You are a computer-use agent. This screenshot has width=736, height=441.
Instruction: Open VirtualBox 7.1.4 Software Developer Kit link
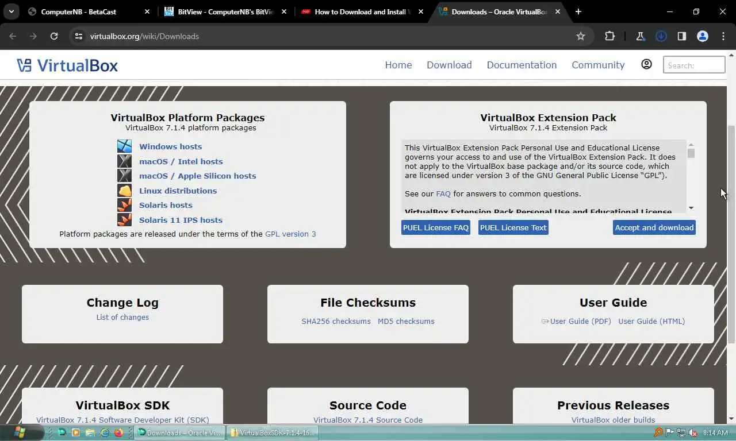tap(122, 420)
